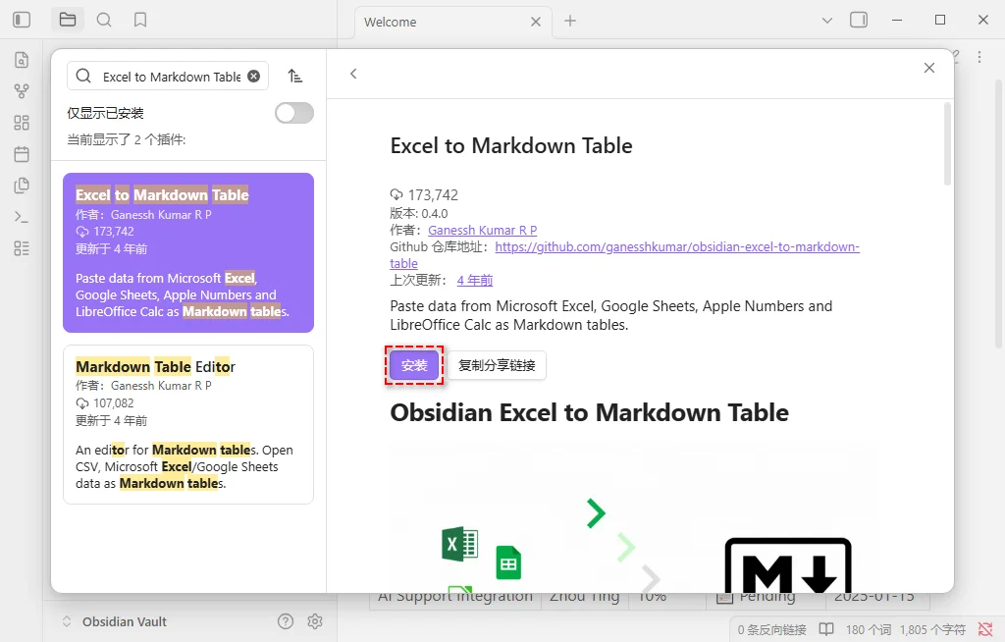Toggle the right sidebar panel icon
Screen dimensions: 1005x642
click(x=860, y=20)
